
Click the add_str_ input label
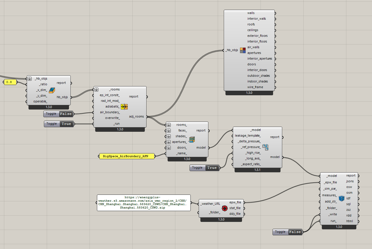(x=332, y=201)
